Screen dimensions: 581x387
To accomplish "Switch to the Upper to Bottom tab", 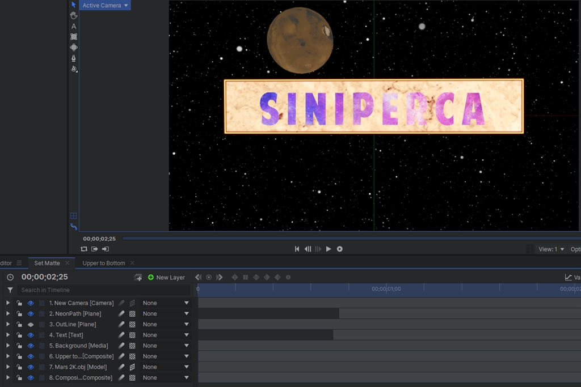I will (103, 263).
